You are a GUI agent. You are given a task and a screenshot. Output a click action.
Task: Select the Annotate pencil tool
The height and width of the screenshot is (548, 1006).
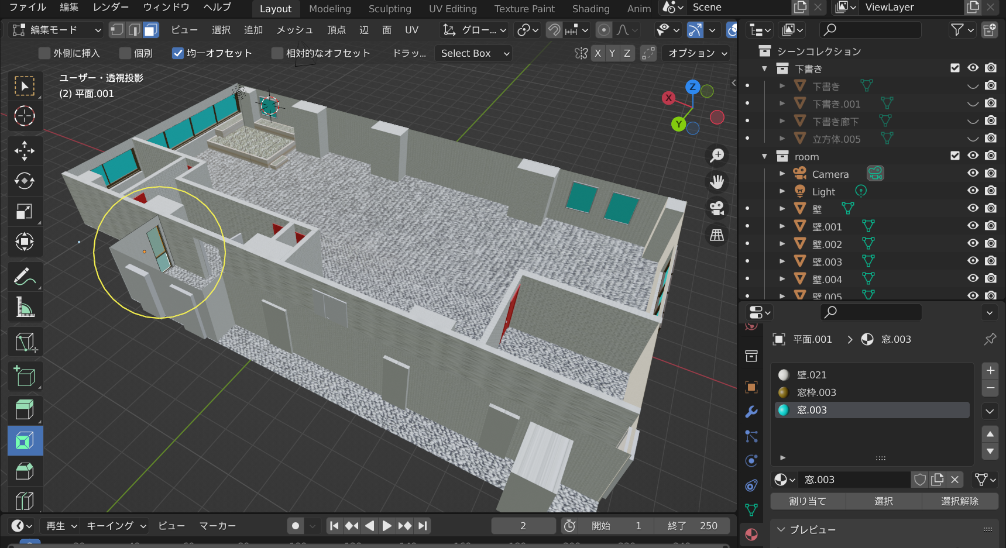tap(24, 276)
